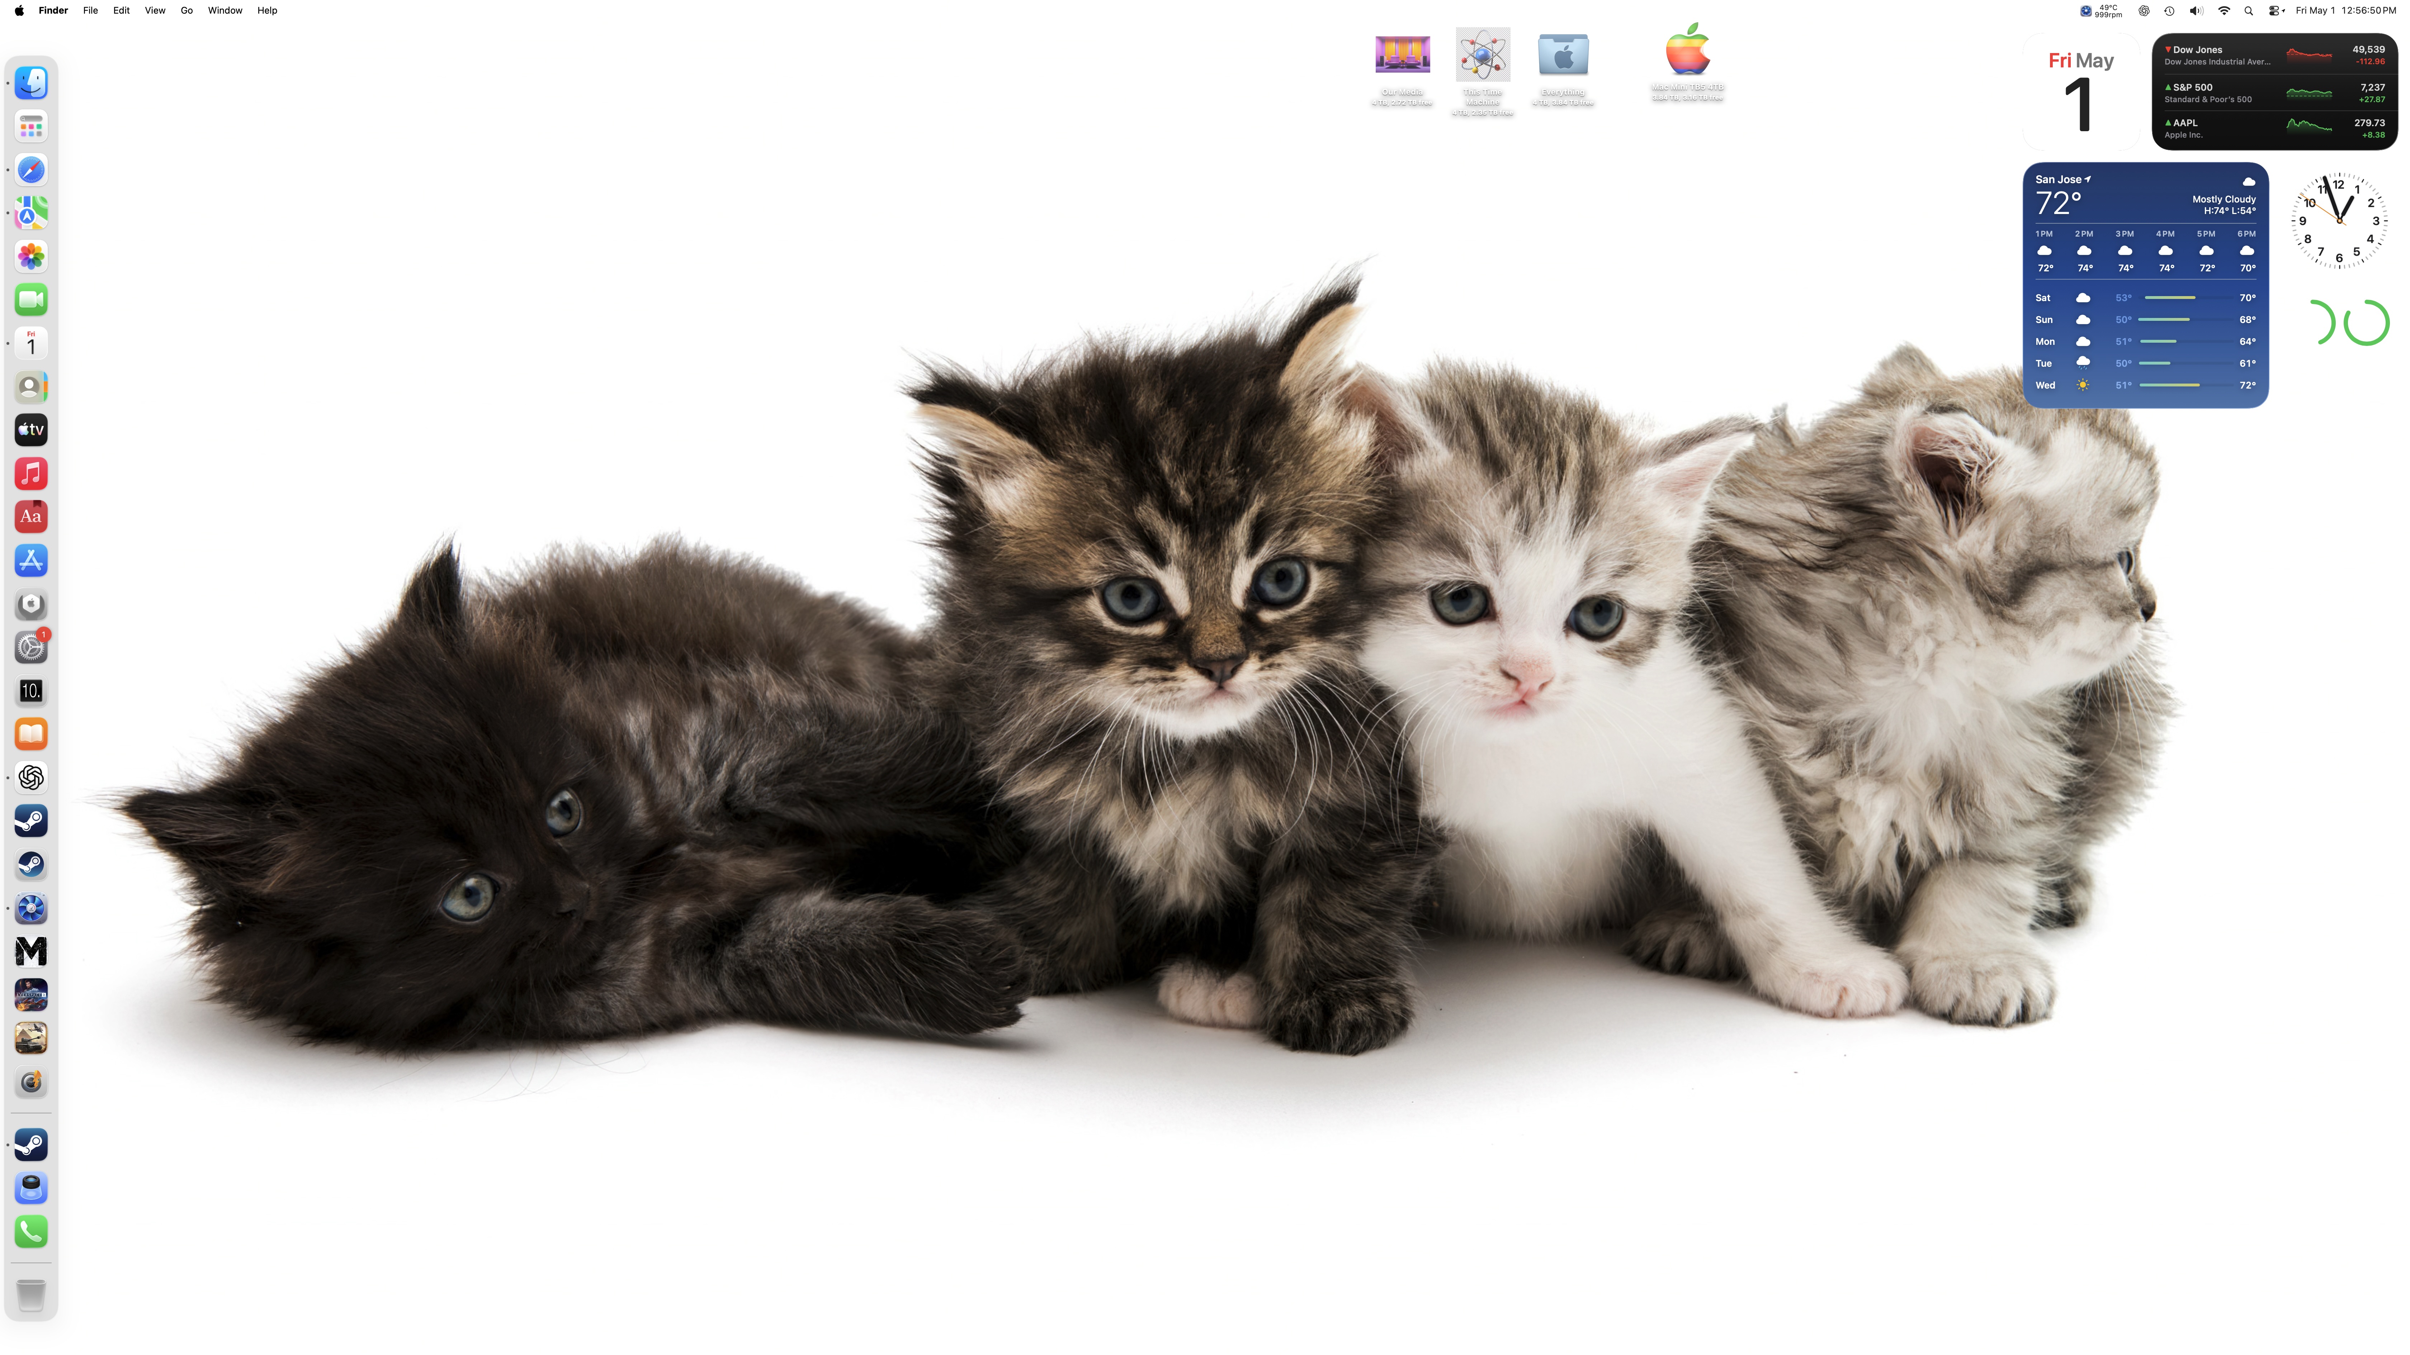Viewport: 2410px width, 1355px height.
Task: Open the Contacts app in Dock
Action: point(31,387)
